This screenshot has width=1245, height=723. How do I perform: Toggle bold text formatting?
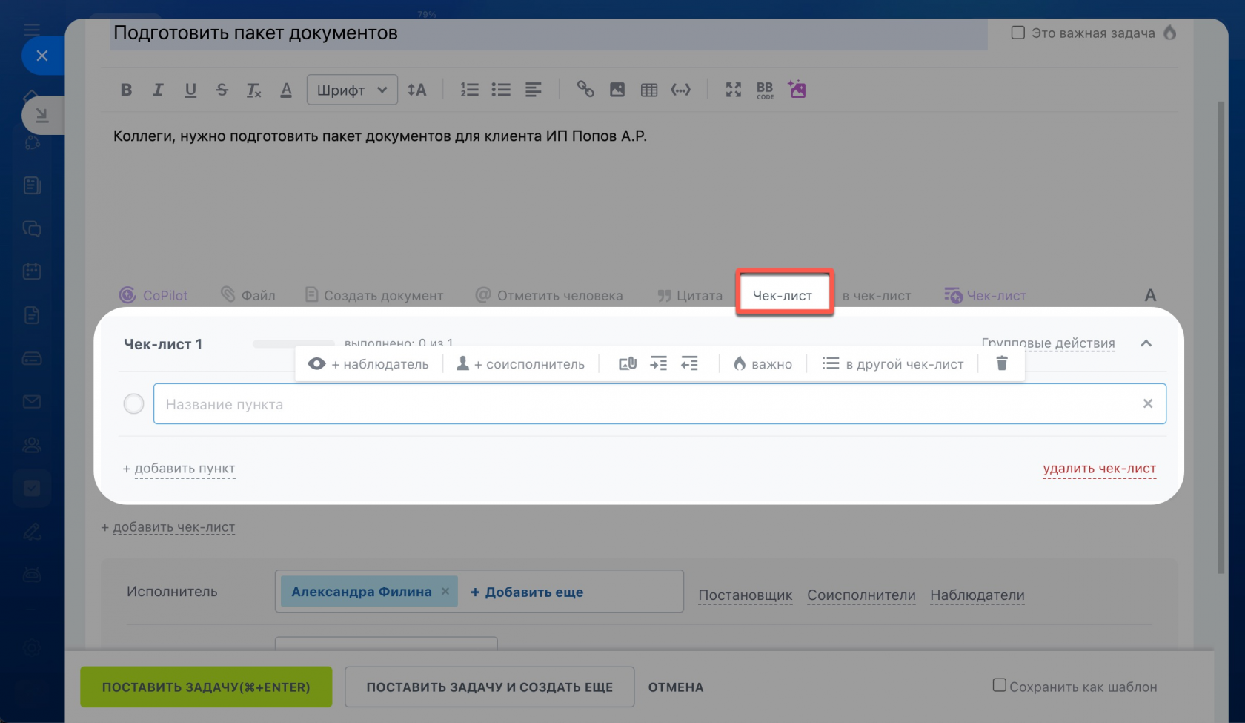tap(126, 90)
